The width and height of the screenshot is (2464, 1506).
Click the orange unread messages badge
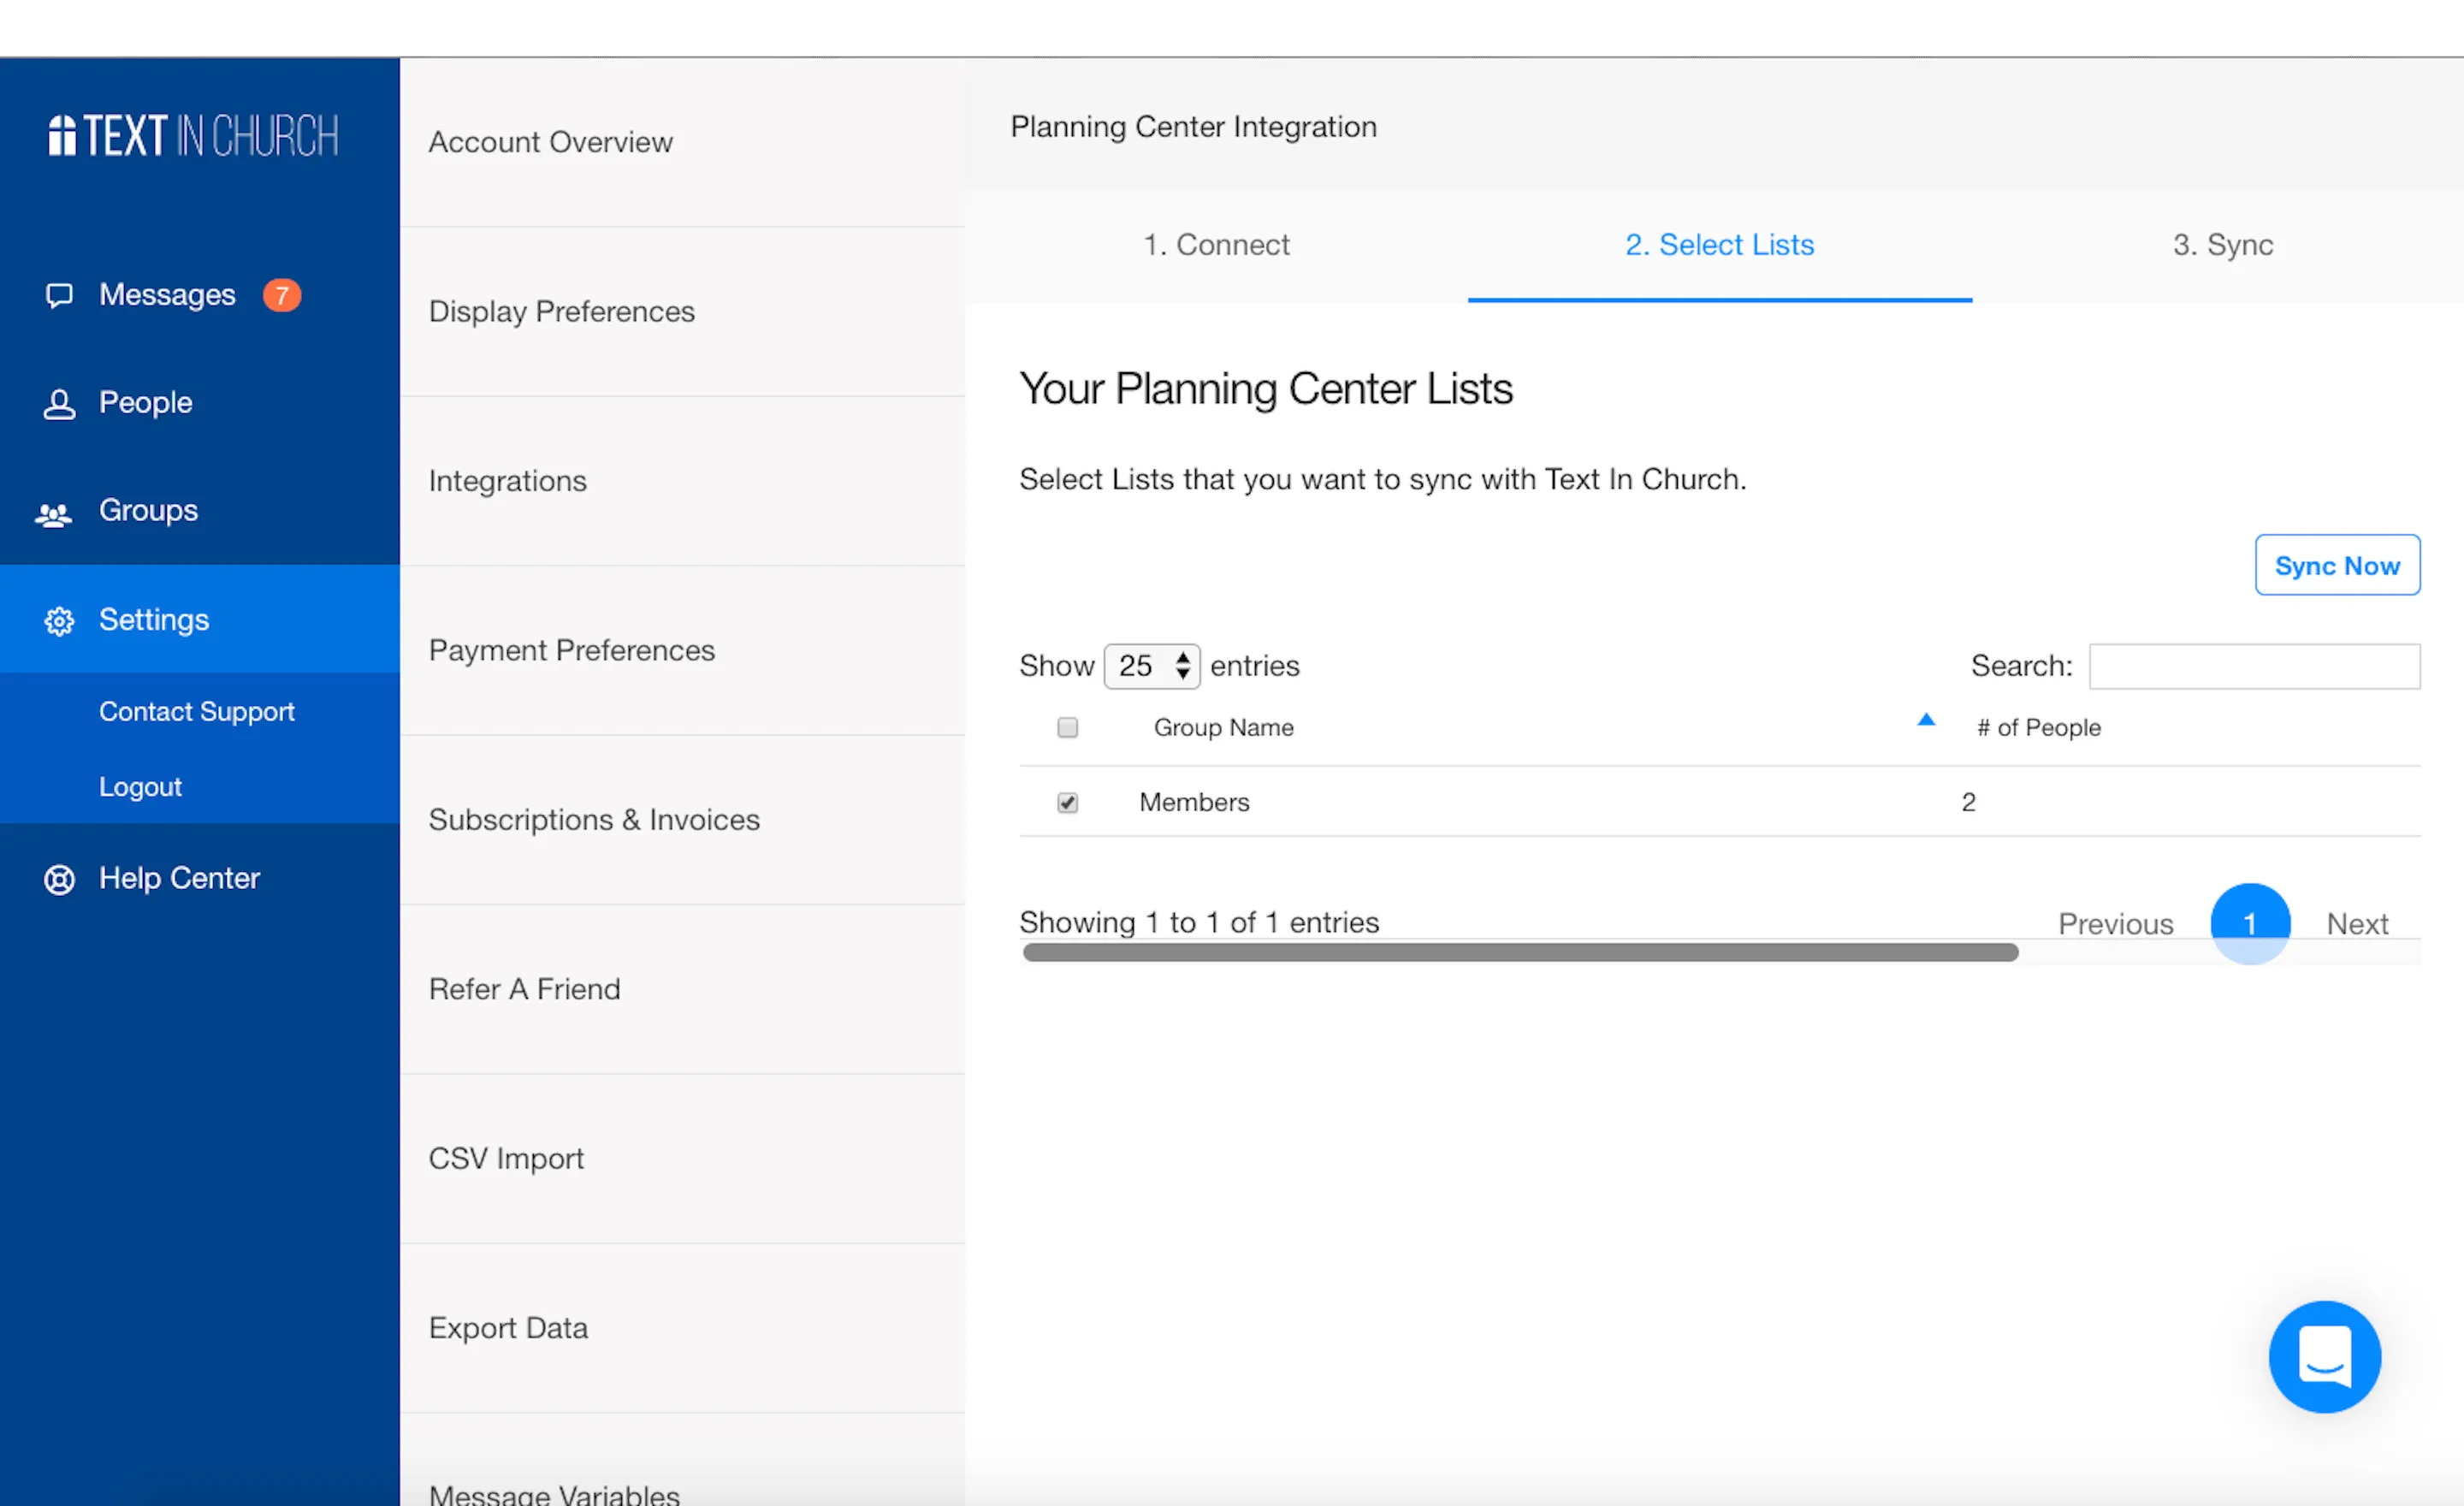pos(281,295)
